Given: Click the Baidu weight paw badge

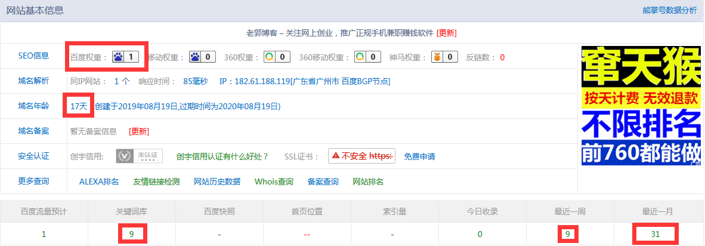Looking at the screenshot, I should pyautogui.click(x=125, y=57).
